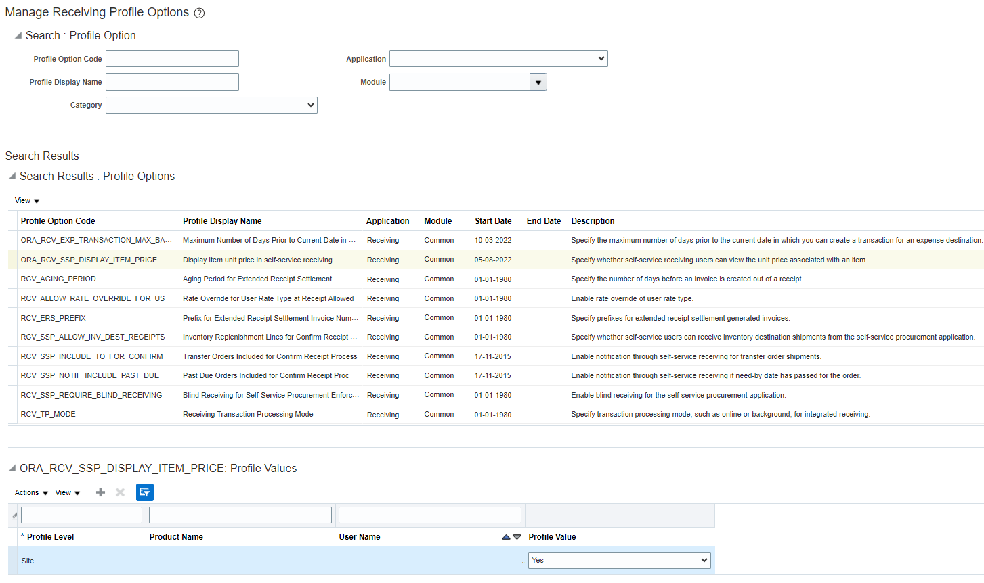Click the Module dropdown arrow button

538,81
